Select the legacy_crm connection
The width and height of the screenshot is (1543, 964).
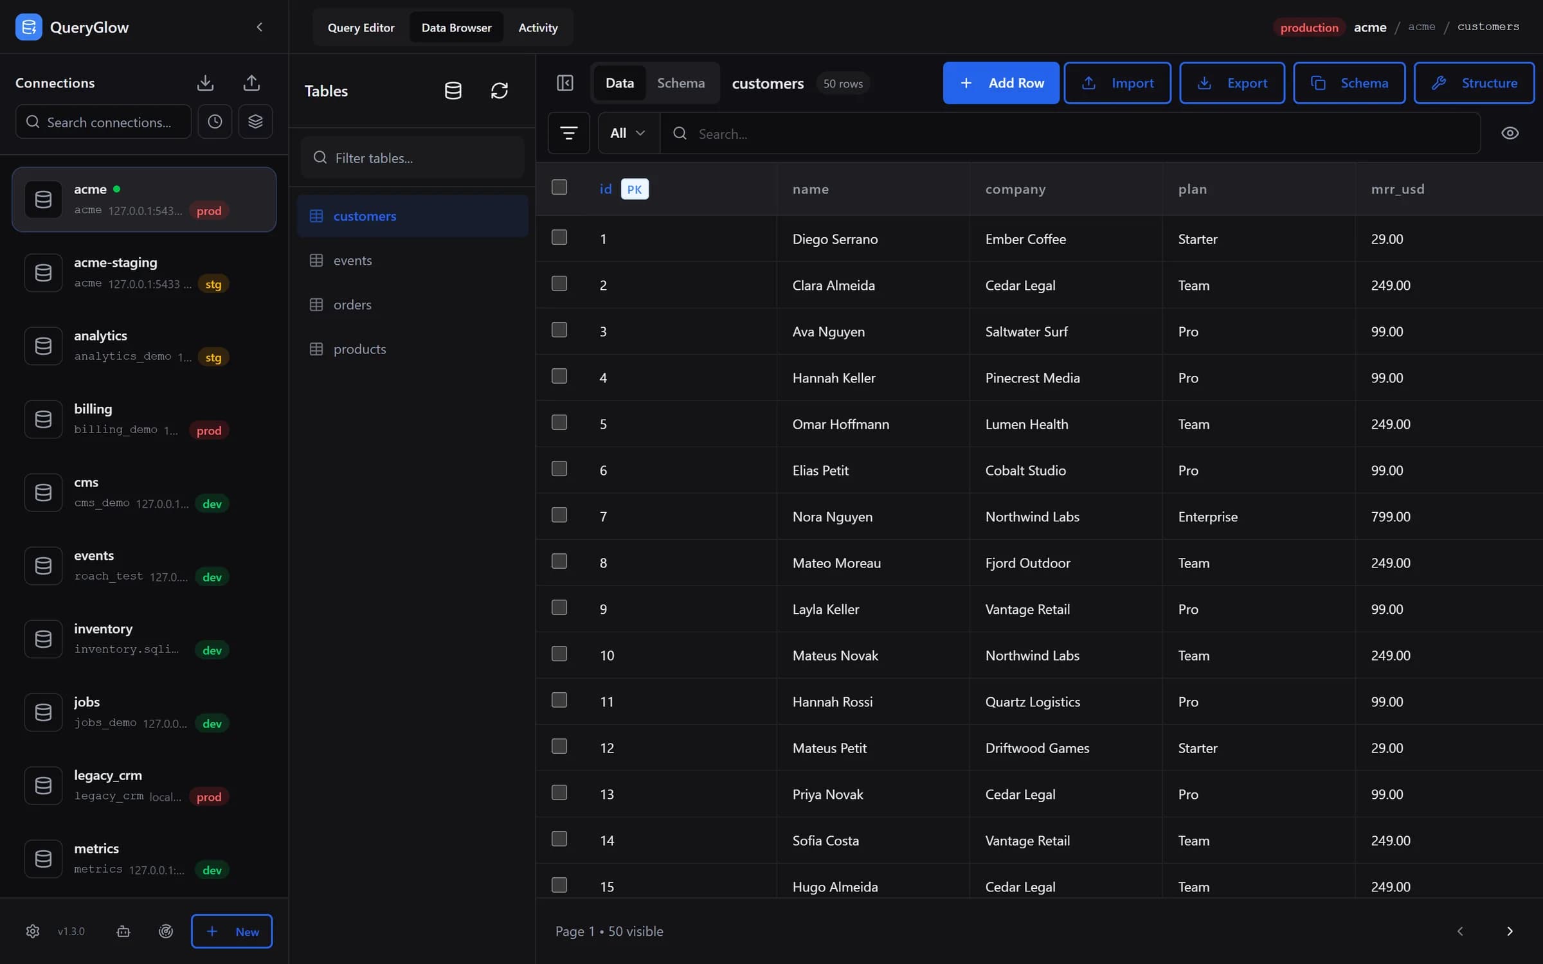[x=144, y=785]
